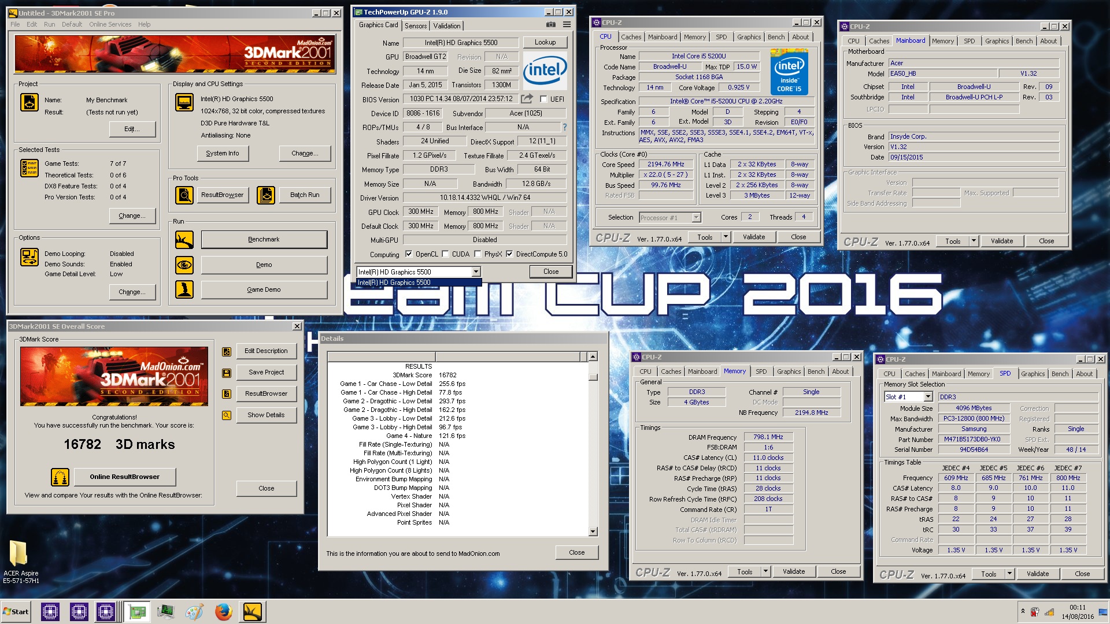Click the BIOS share/export icon in GPU-Z
This screenshot has width=1110, height=624.
click(527, 99)
